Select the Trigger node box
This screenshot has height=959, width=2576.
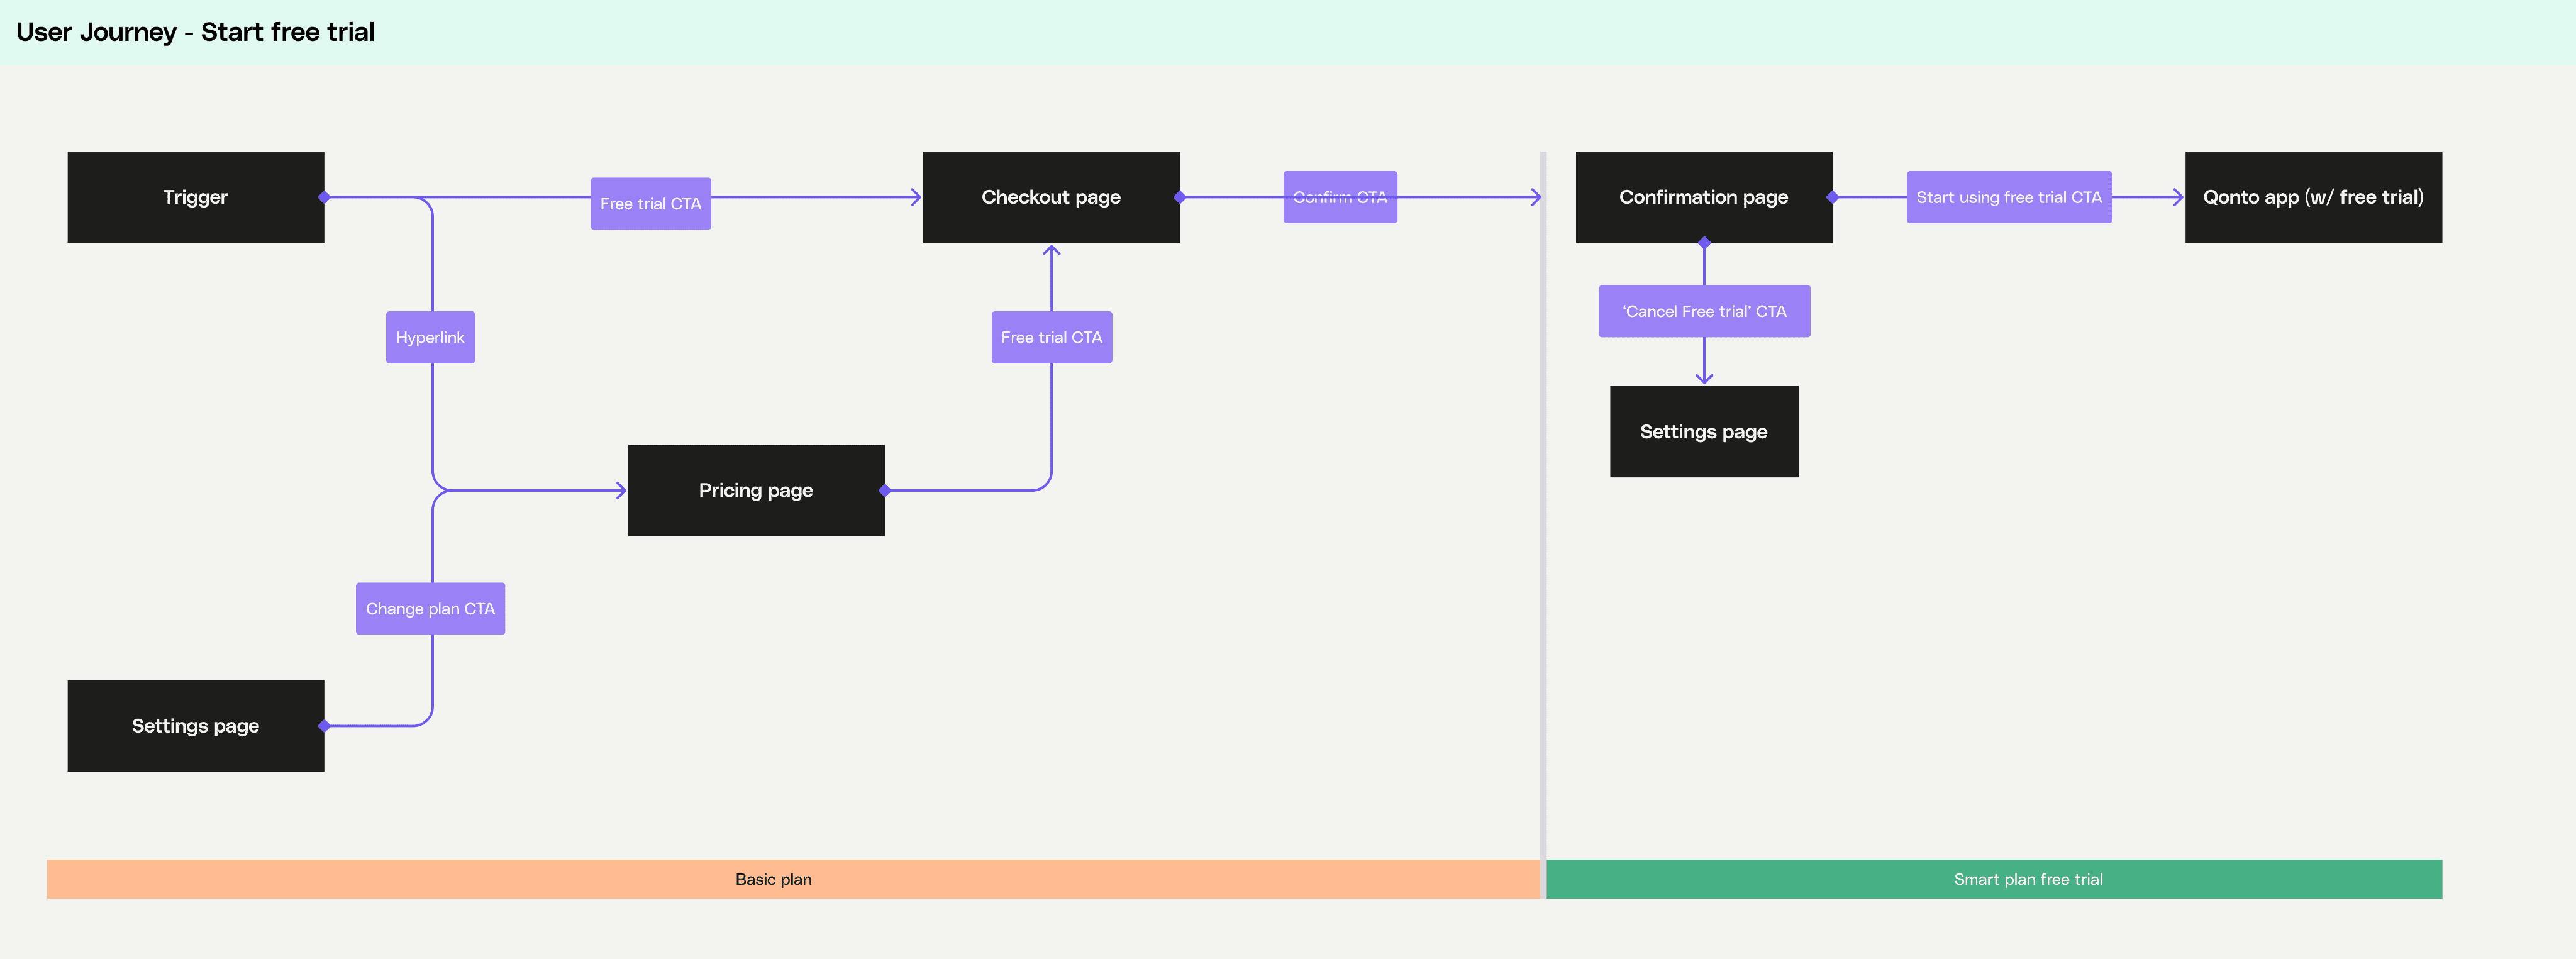(196, 197)
